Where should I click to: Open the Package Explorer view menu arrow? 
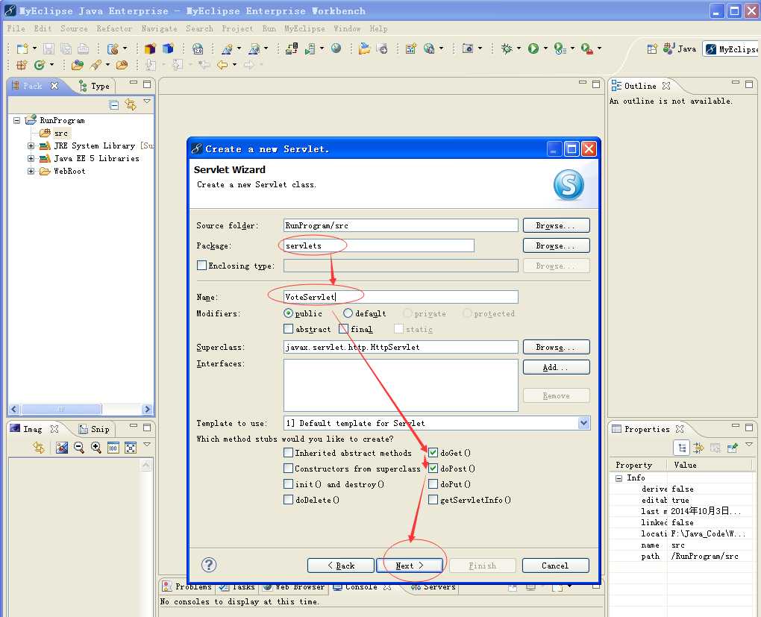tap(147, 101)
